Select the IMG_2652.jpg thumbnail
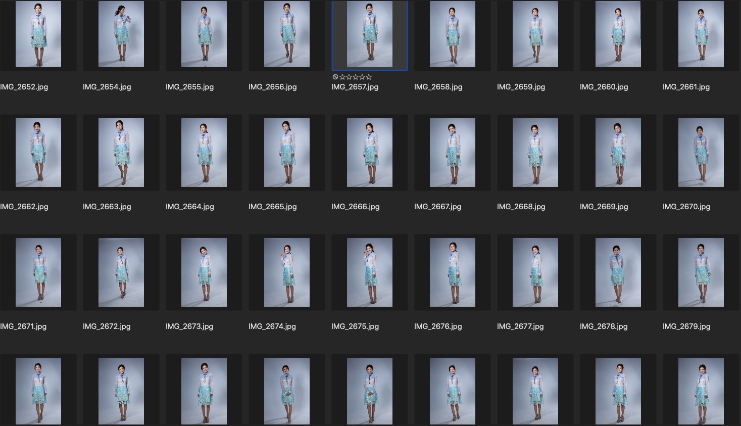Image resolution: width=741 pixels, height=426 pixels. tap(38, 34)
